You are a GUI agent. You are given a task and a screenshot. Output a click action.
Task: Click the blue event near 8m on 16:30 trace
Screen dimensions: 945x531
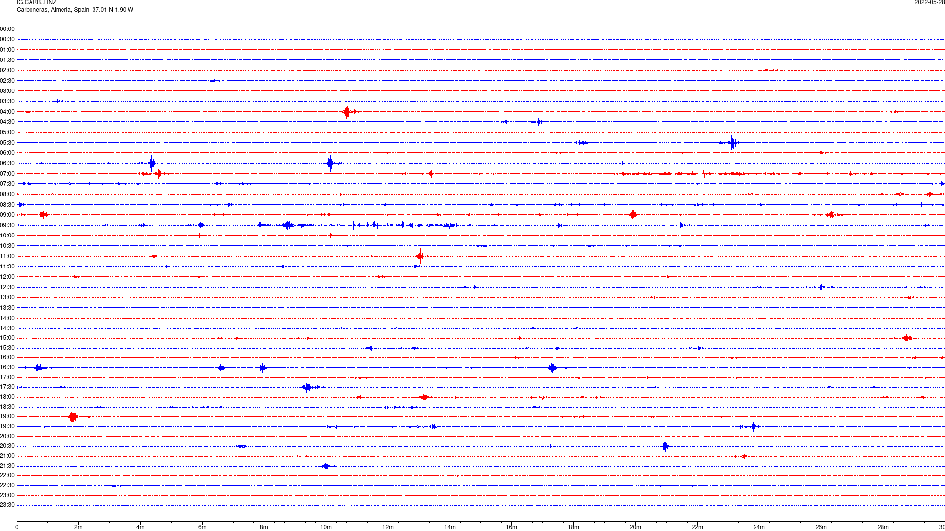[x=263, y=367]
